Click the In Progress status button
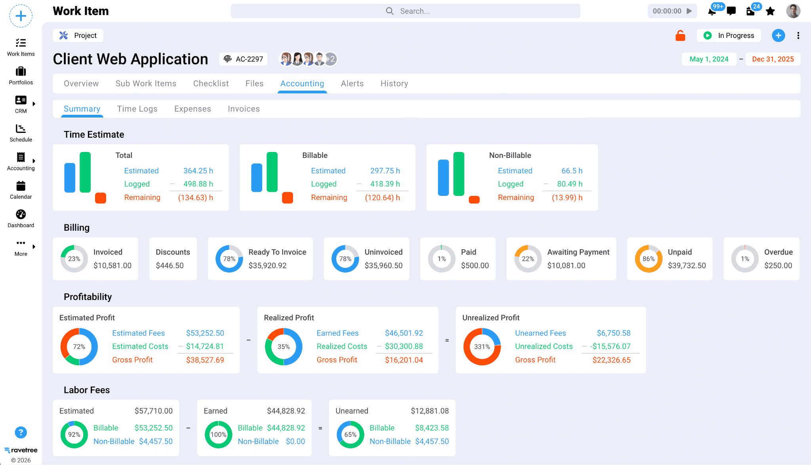The image size is (811, 465). 729,35
